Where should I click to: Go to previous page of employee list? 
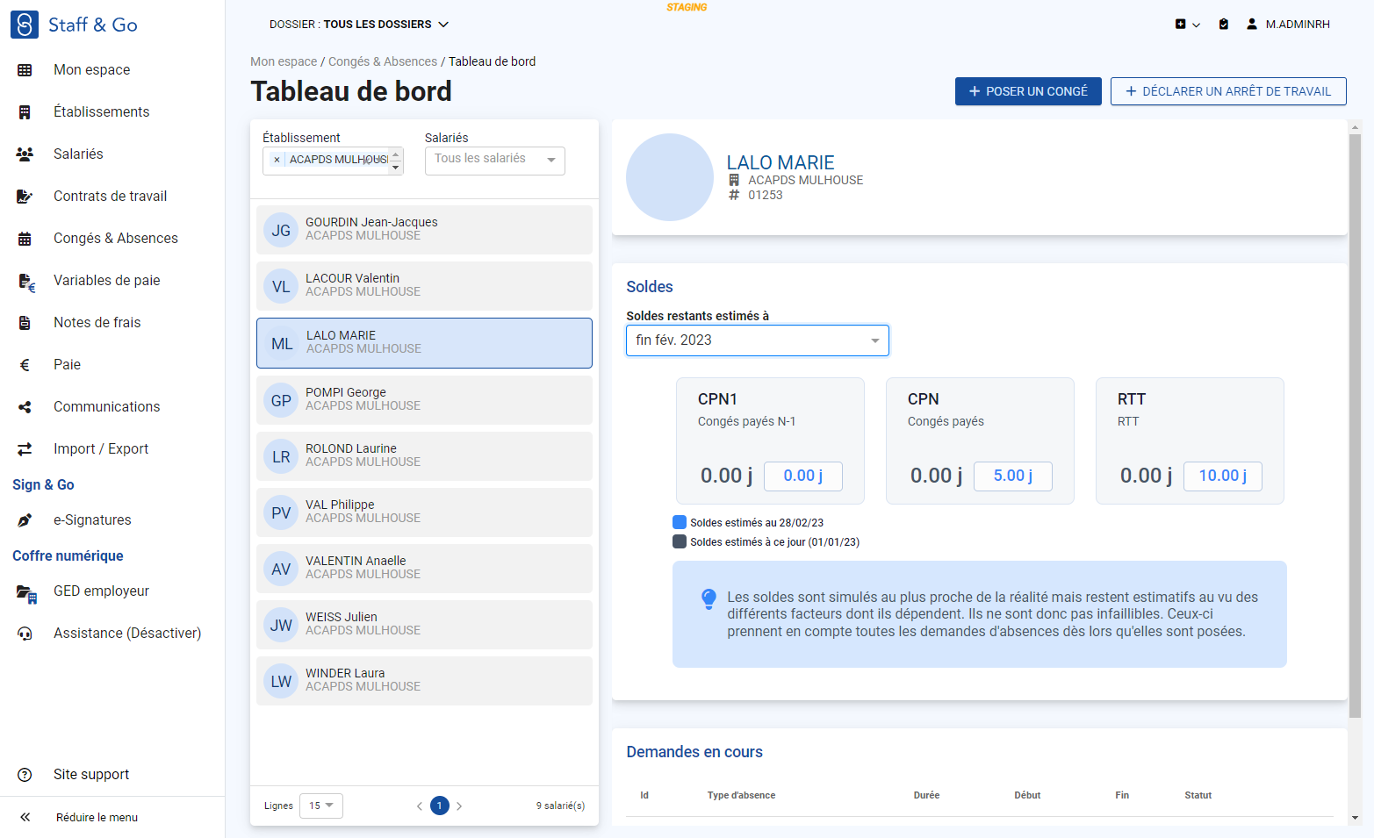420,806
